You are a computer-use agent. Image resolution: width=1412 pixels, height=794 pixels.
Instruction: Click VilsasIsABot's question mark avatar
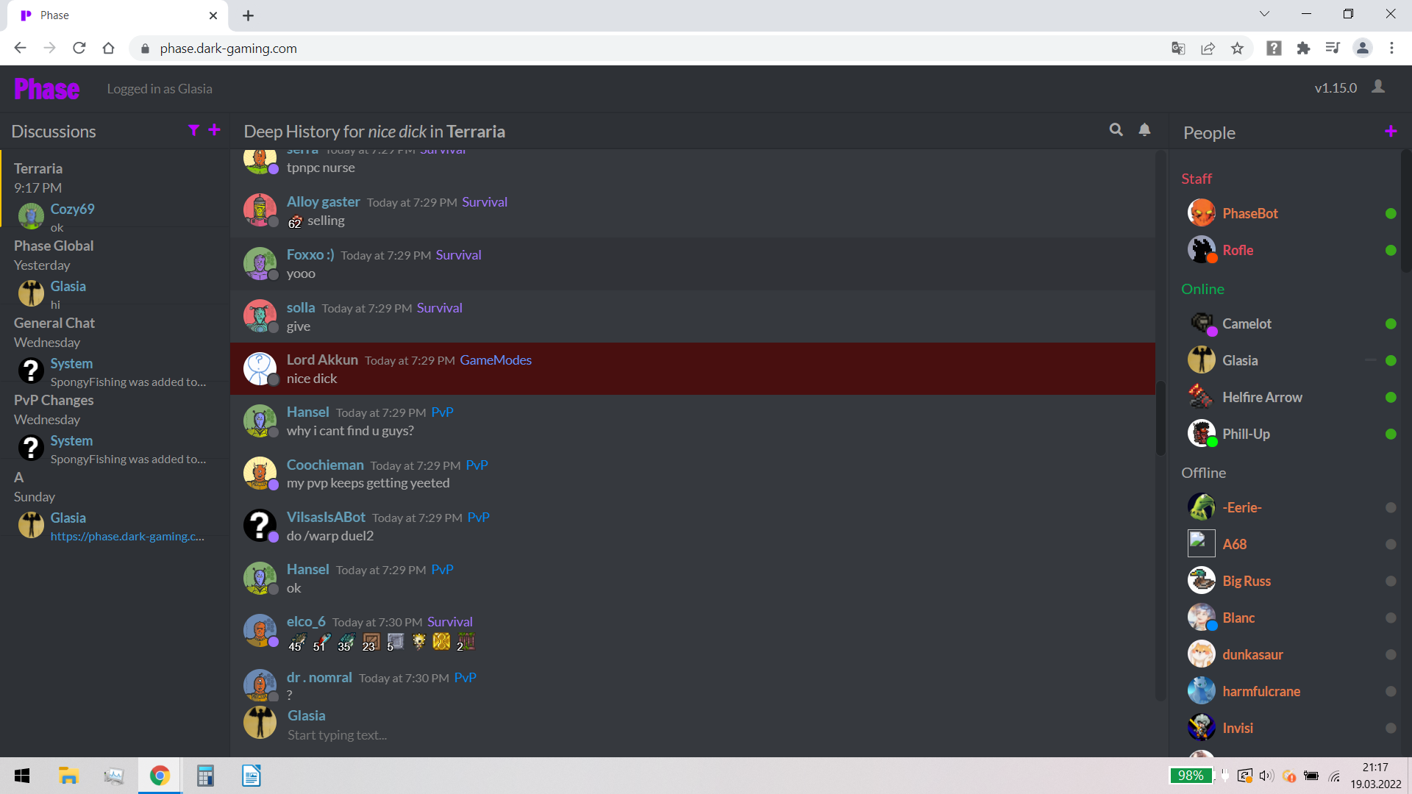click(260, 526)
